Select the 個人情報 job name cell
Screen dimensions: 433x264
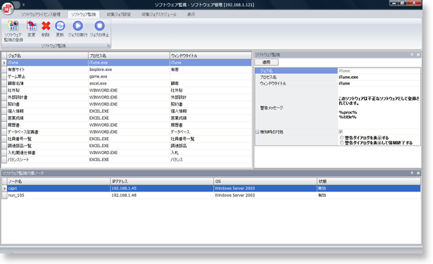coord(47,111)
